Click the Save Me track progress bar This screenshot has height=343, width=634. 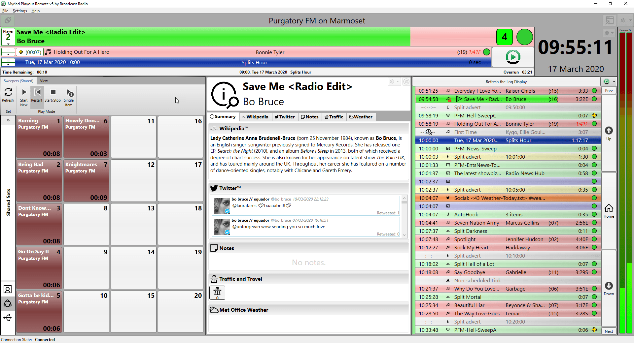pyautogui.click(x=256, y=37)
